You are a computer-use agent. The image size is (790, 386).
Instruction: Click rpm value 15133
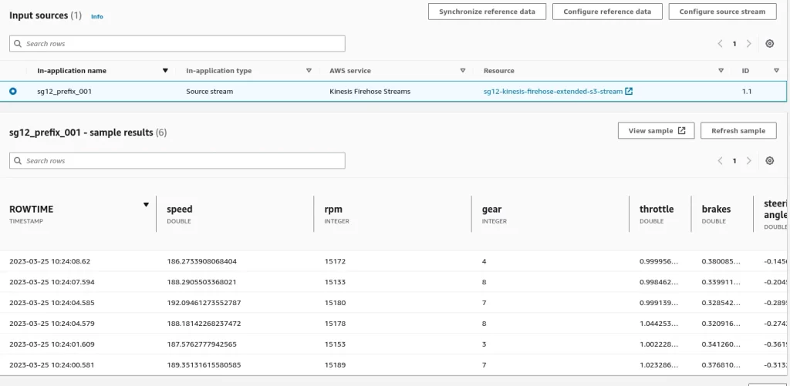335,282
